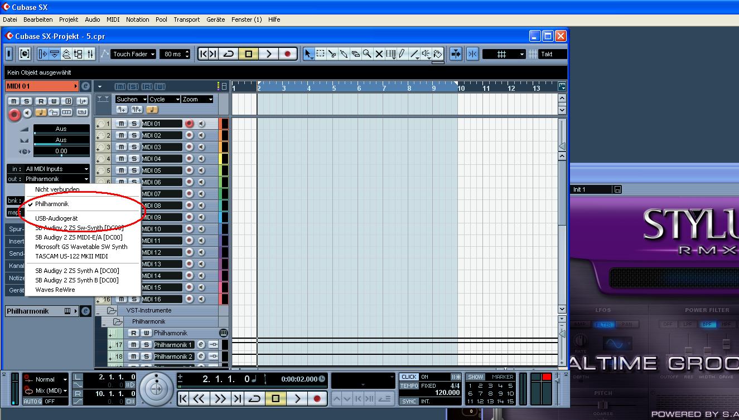Click Rewind in the transport panel
The image size is (739, 420).
pyautogui.click(x=199, y=399)
